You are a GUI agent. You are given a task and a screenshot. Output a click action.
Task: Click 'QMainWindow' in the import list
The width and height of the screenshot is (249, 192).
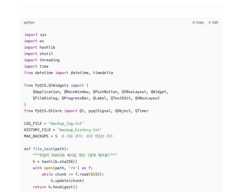coord(76,92)
